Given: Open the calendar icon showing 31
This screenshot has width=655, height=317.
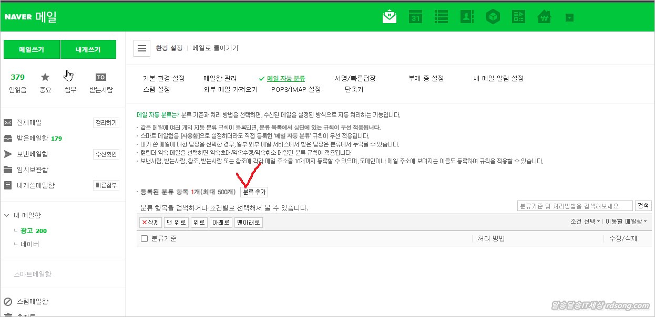Looking at the screenshot, I should coord(416,17).
